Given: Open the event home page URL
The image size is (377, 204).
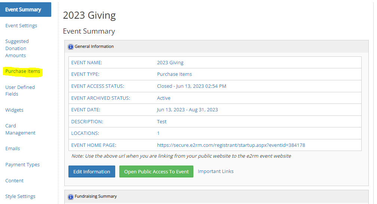Looking at the screenshot, I should coord(231,145).
